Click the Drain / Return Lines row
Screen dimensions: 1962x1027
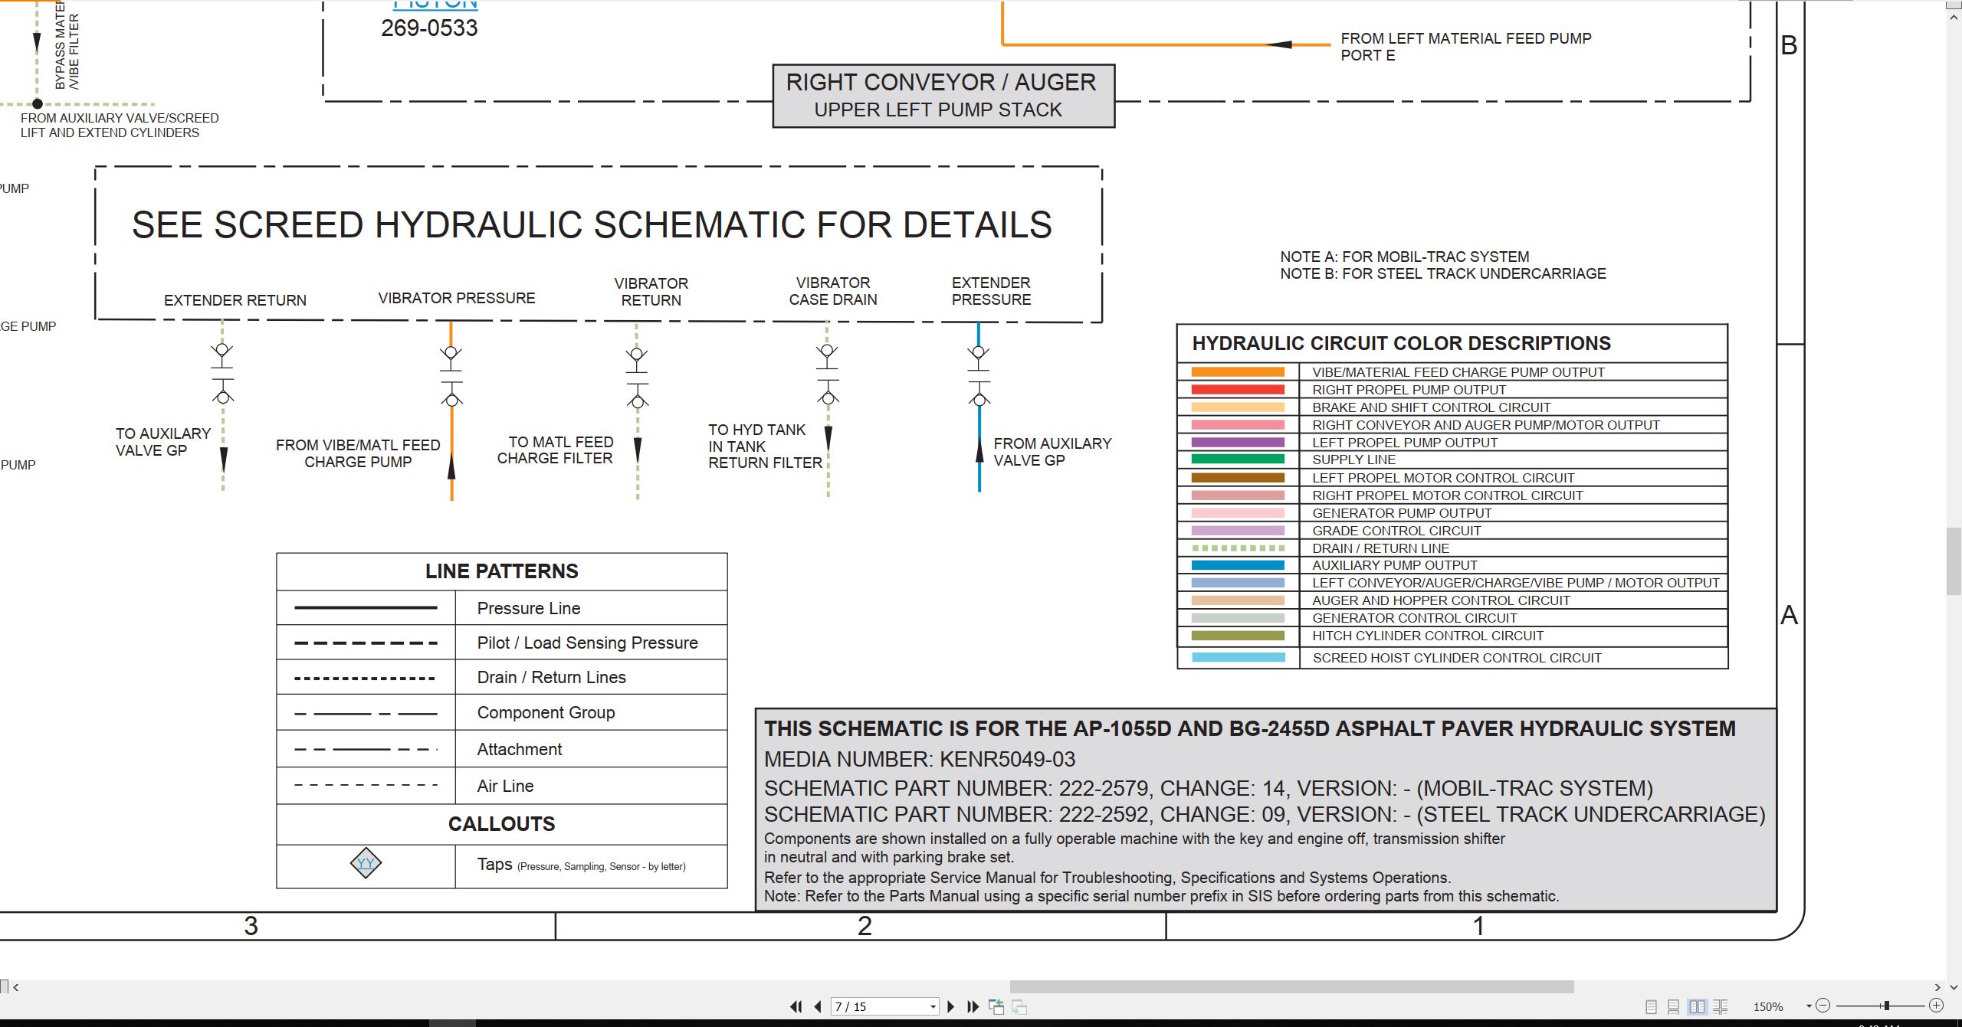click(502, 677)
